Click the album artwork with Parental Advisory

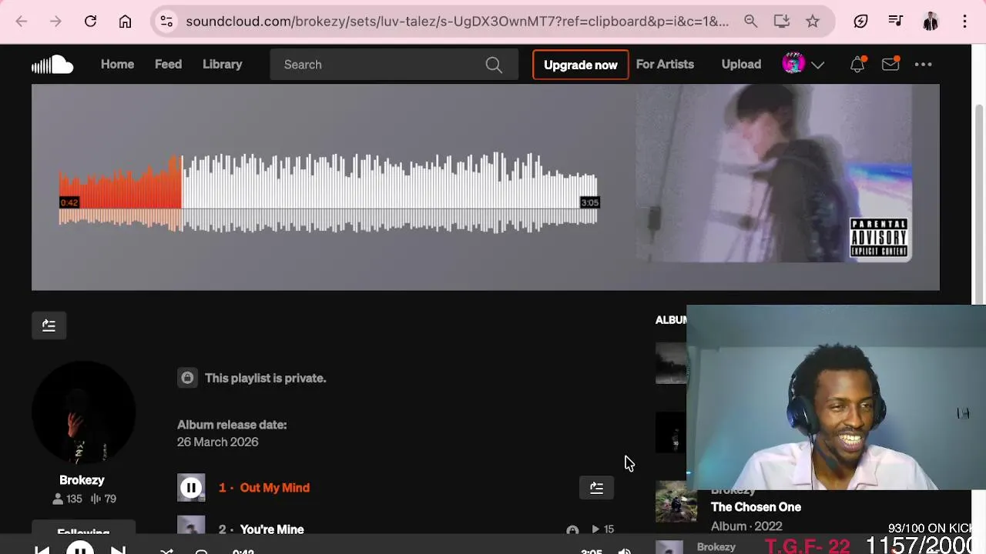pos(773,173)
